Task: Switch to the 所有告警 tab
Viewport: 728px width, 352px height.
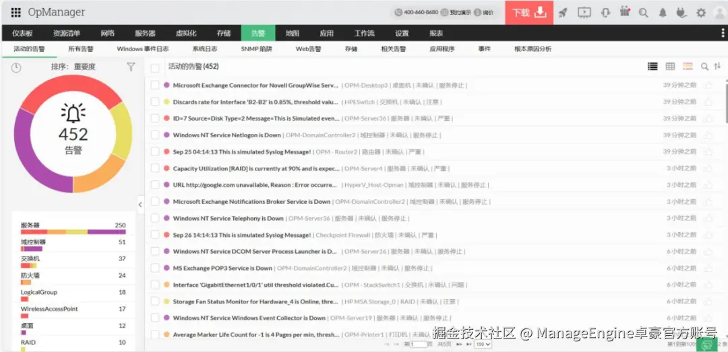Action: click(81, 48)
